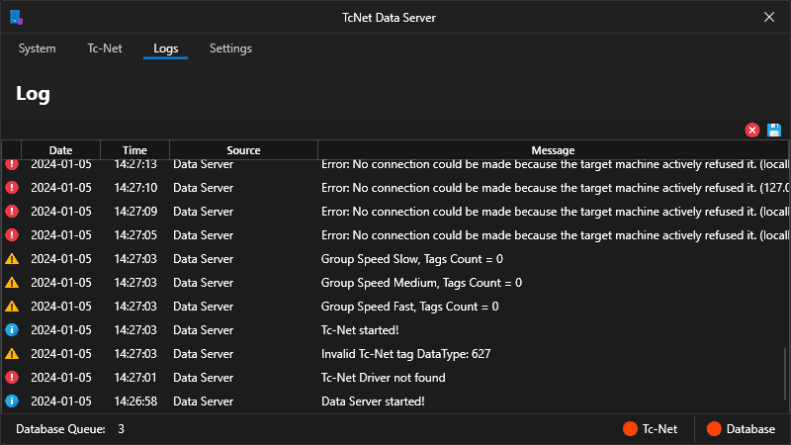Image resolution: width=791 pixels, height=445 pixels.
Task: Click the TcNet Data Server app icon
Action: coord(16,17)
